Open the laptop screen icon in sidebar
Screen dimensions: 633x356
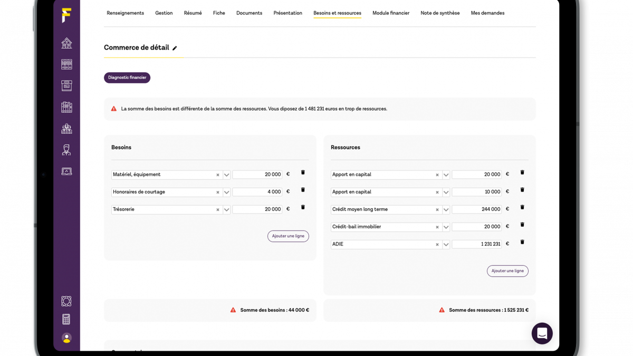66,171
